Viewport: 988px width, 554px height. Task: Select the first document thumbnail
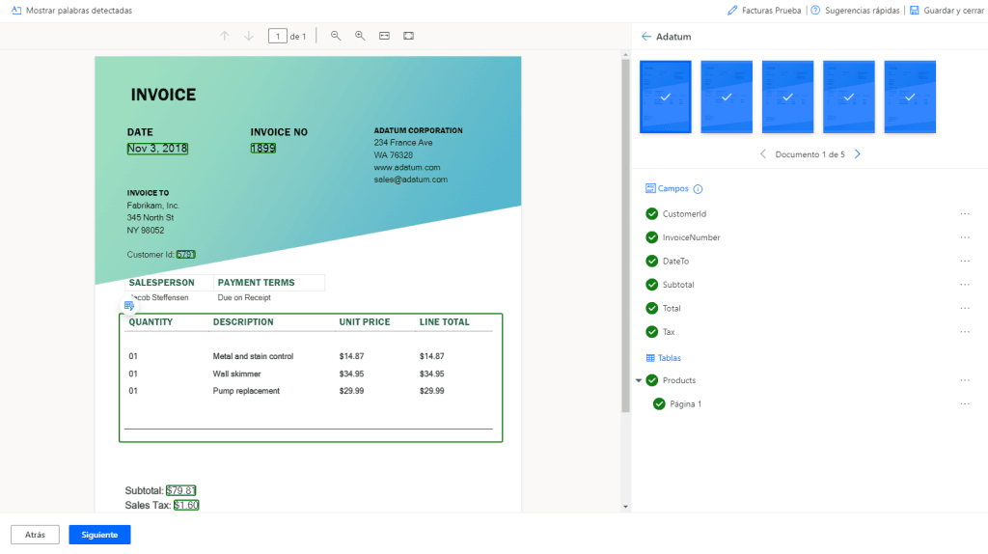point(666,97)
